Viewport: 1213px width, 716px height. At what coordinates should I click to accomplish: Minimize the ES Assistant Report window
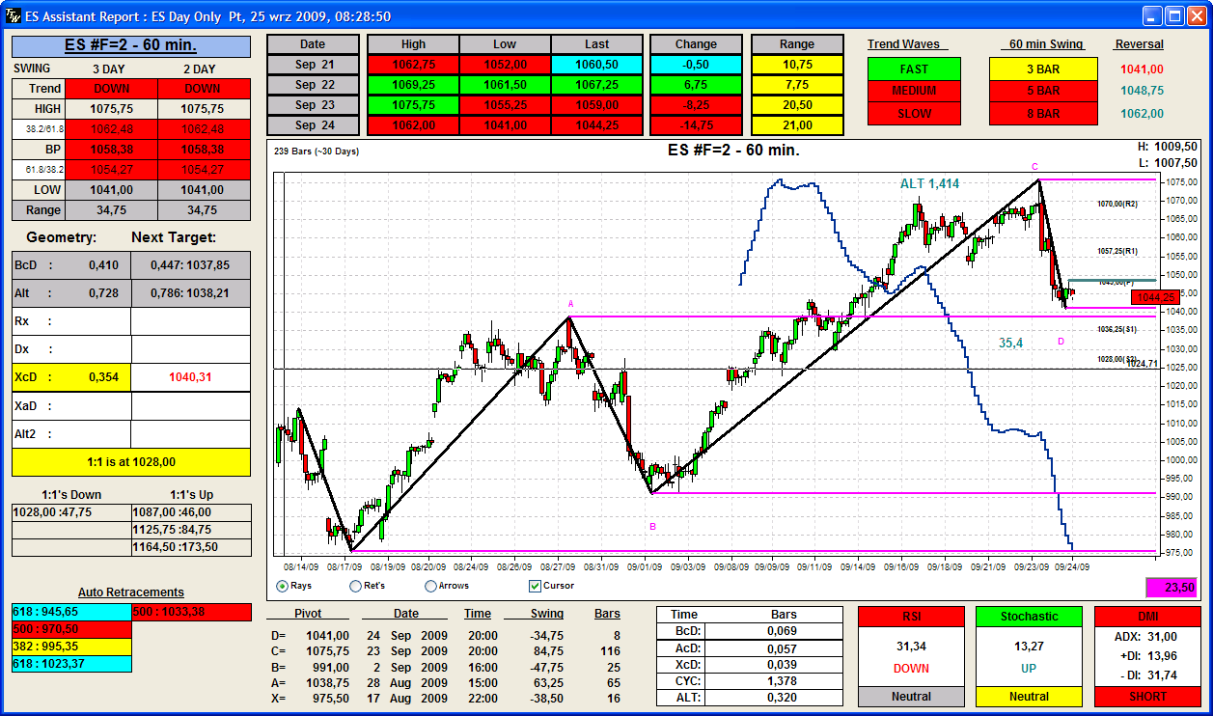pyautogui.click(x=1152, y=15)
